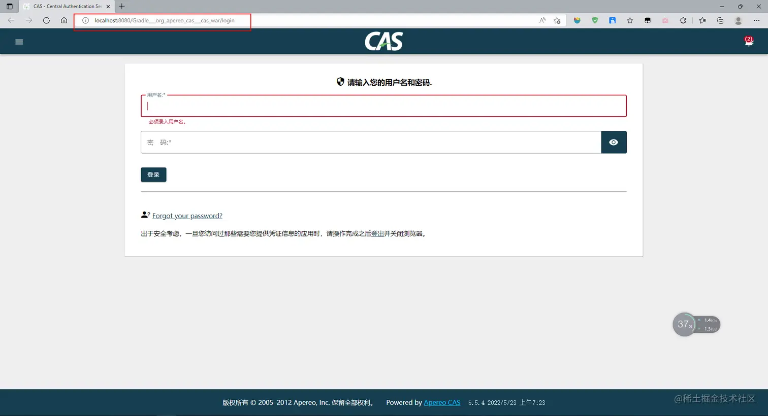Open the Tampermonkey black extension icon
Screen dimensions: 768x416
(x=648, y=20)
